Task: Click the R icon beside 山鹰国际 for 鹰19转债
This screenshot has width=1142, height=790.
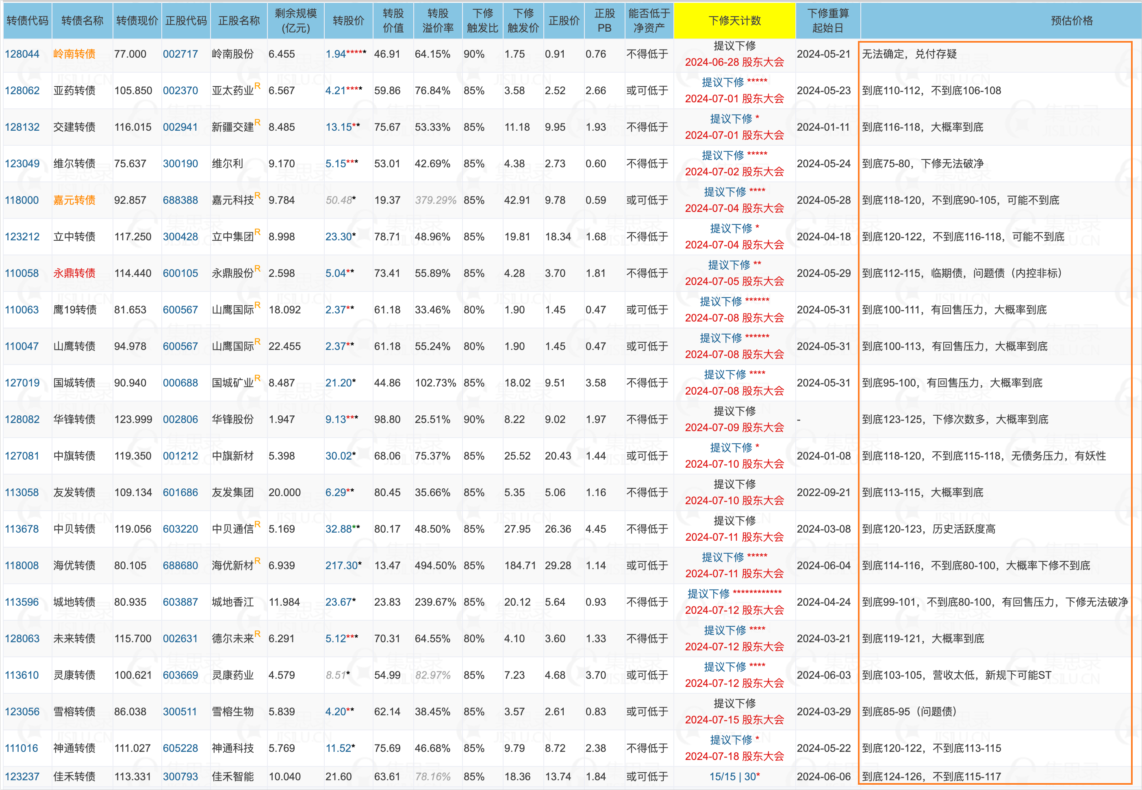Action: [258, 305]
